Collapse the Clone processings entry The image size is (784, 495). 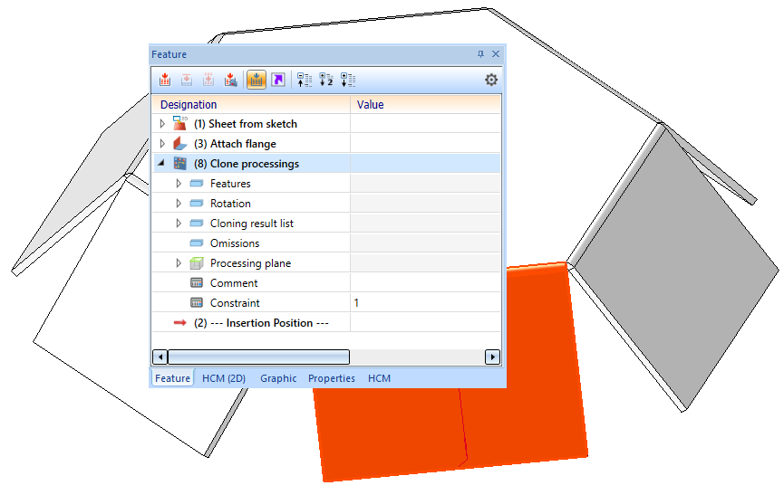point(161,163)
